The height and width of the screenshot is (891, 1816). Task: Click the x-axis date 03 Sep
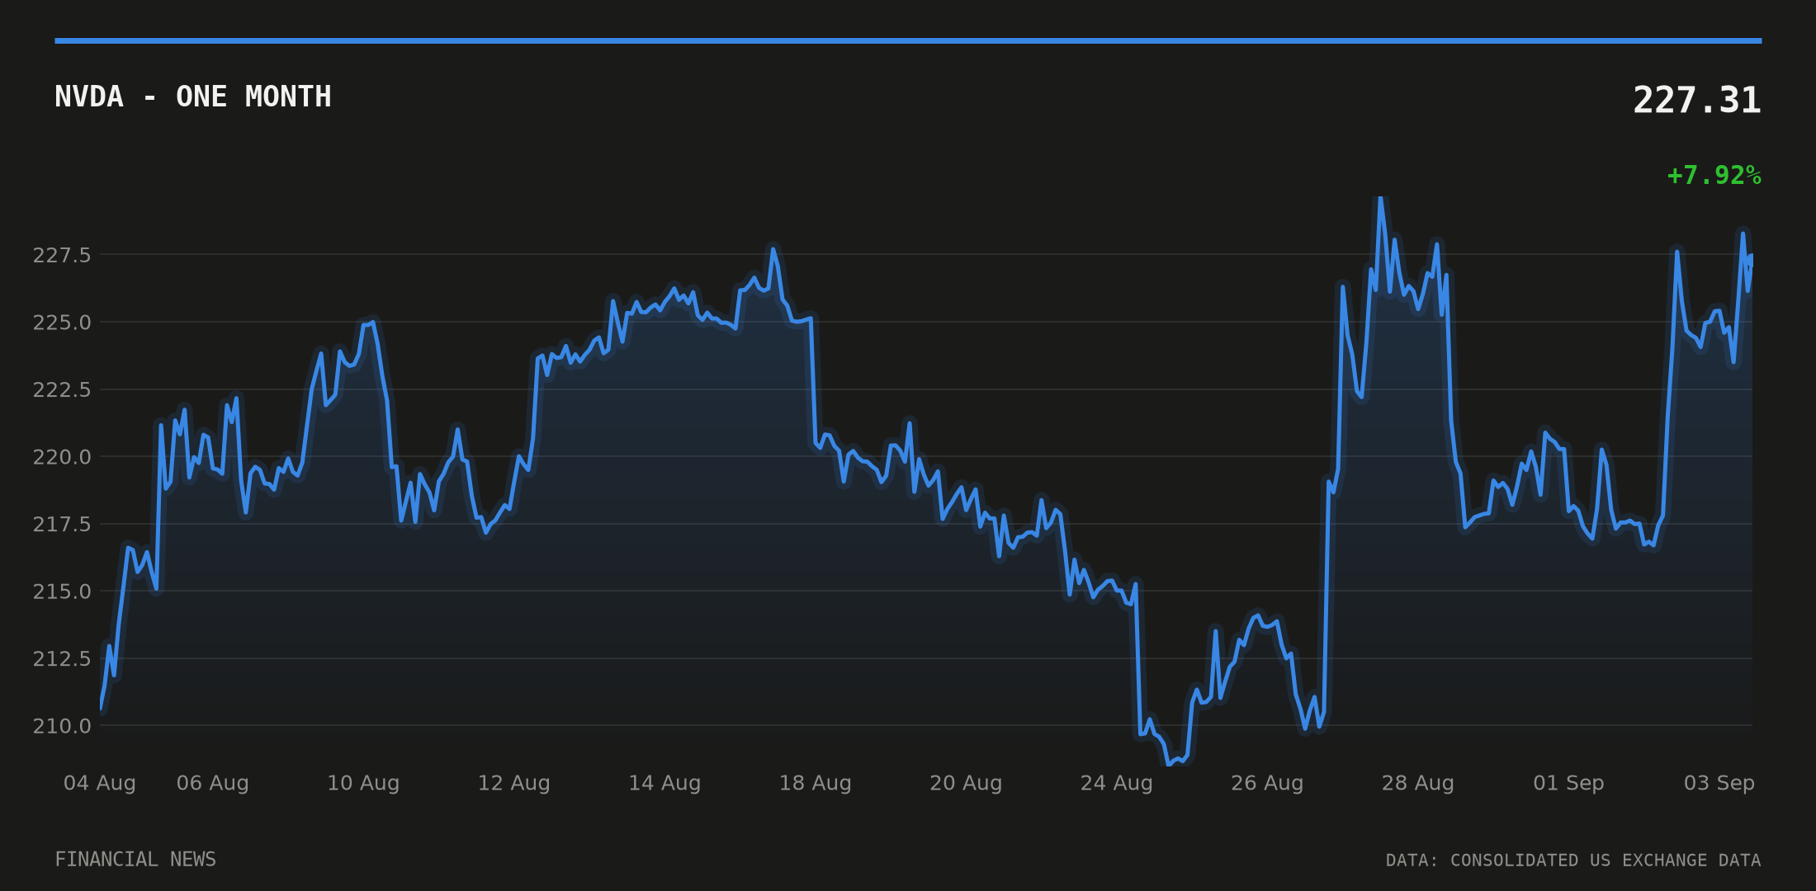[x=1719, y=783]
